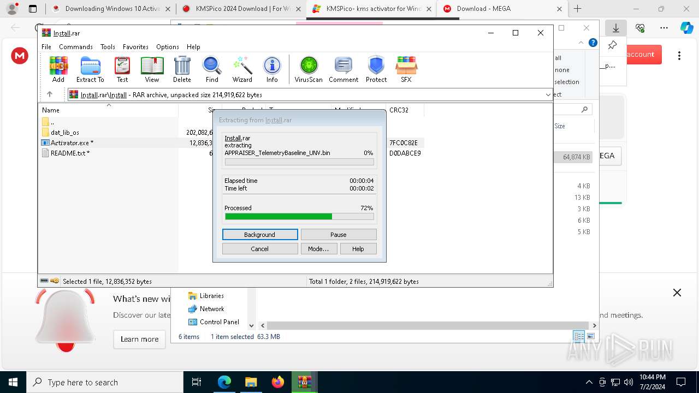Switch to KMSPico 2024 Download tab

(x=241, y=9)
